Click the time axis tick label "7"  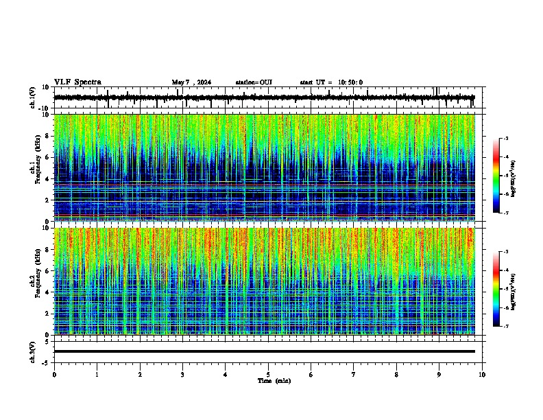coord(354,375)
